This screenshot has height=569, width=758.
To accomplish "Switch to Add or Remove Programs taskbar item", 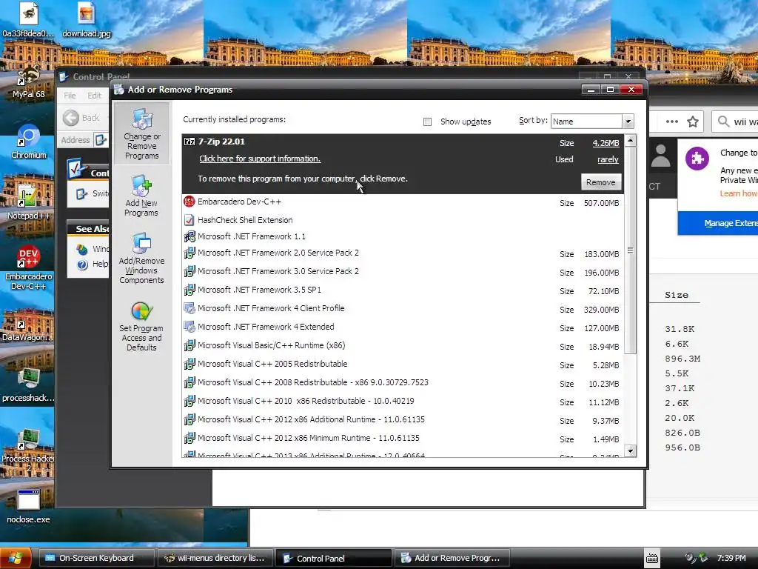I will (452, 559).
